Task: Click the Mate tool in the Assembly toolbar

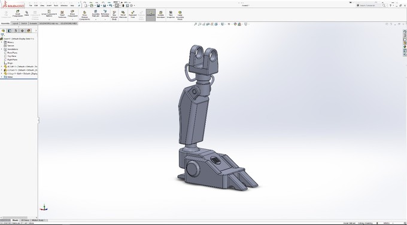Action: point(26,14)
